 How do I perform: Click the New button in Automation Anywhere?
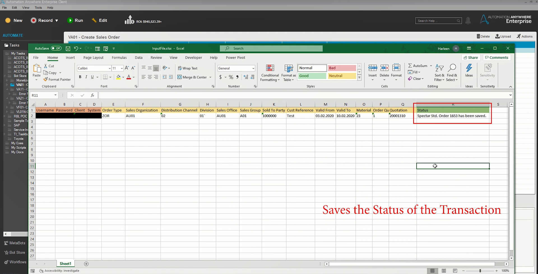[14, 20]
